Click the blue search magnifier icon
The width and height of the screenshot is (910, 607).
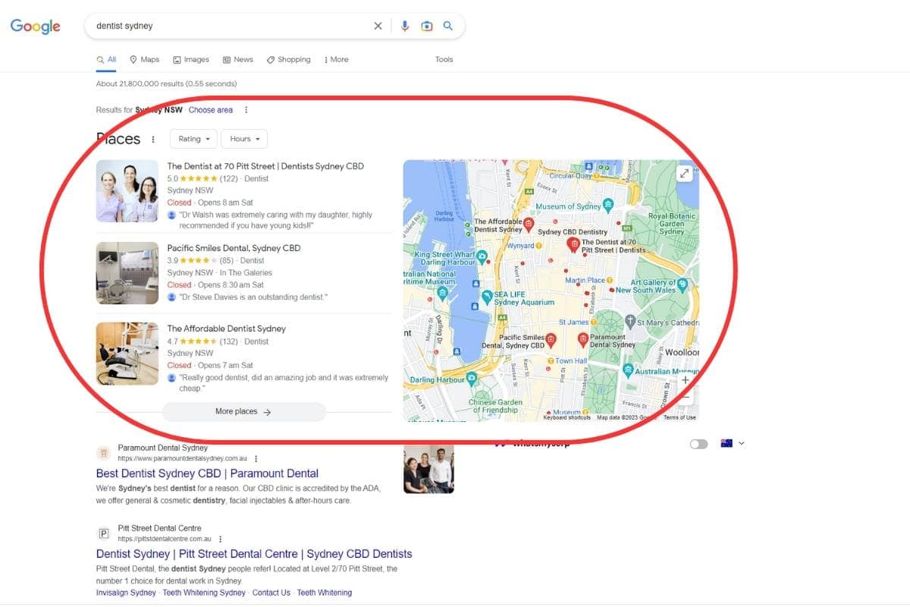(448, 26)
